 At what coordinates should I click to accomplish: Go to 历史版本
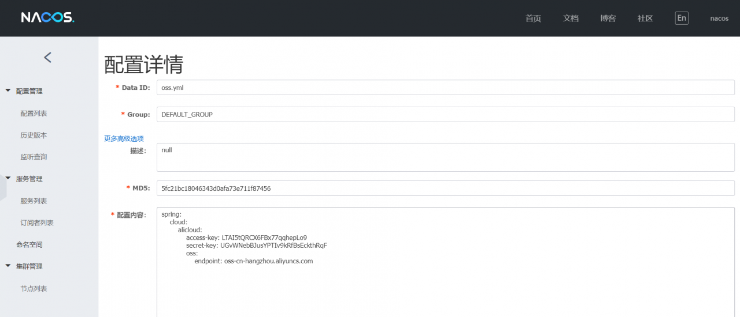tap(34, 135)
